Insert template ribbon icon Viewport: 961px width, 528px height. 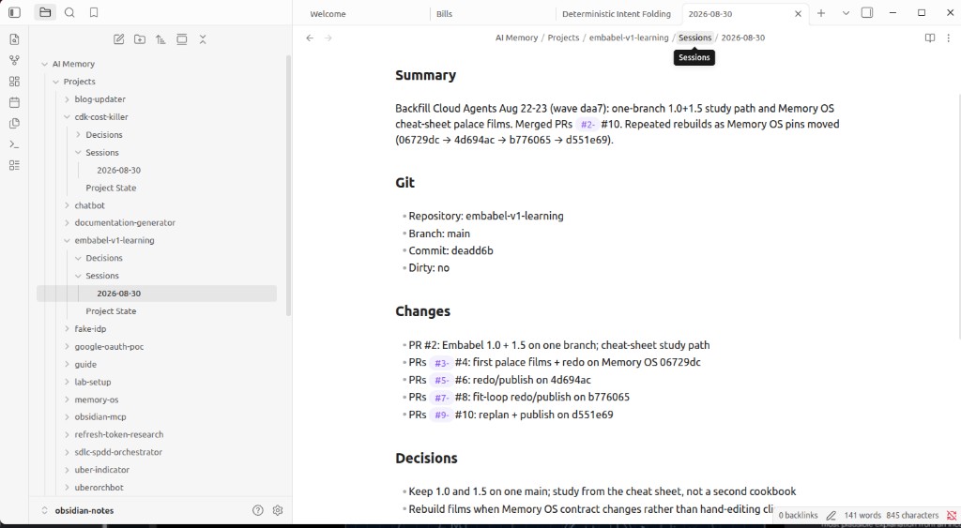pyautogui.click(x=15, y=123)
